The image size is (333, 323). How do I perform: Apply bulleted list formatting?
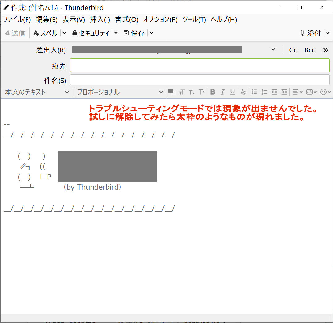point(254,92)
